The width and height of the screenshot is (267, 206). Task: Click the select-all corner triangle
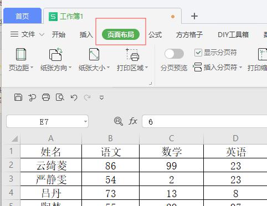click(x=14, y=138)
